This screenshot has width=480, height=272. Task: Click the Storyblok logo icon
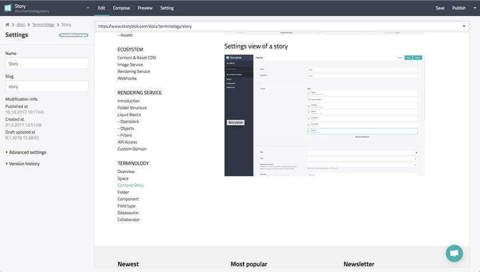coord(7,8)
